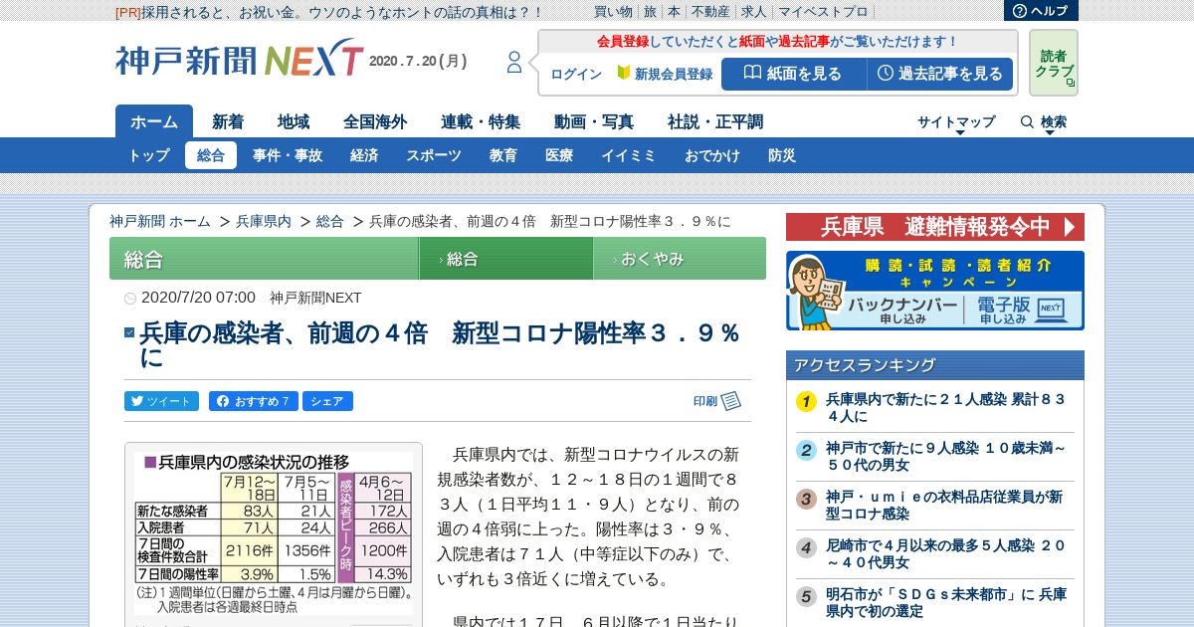Select ホーム main tab
The width and height of the screenshot is (1194, 627).
tap(154, 121)
